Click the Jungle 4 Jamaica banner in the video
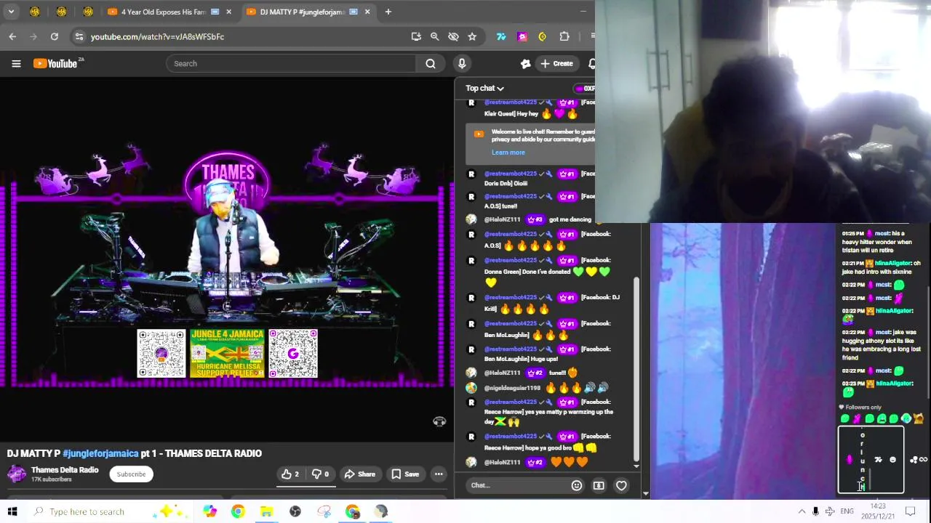The width and height of the screenshot is (931, 523). click(228, 354)
